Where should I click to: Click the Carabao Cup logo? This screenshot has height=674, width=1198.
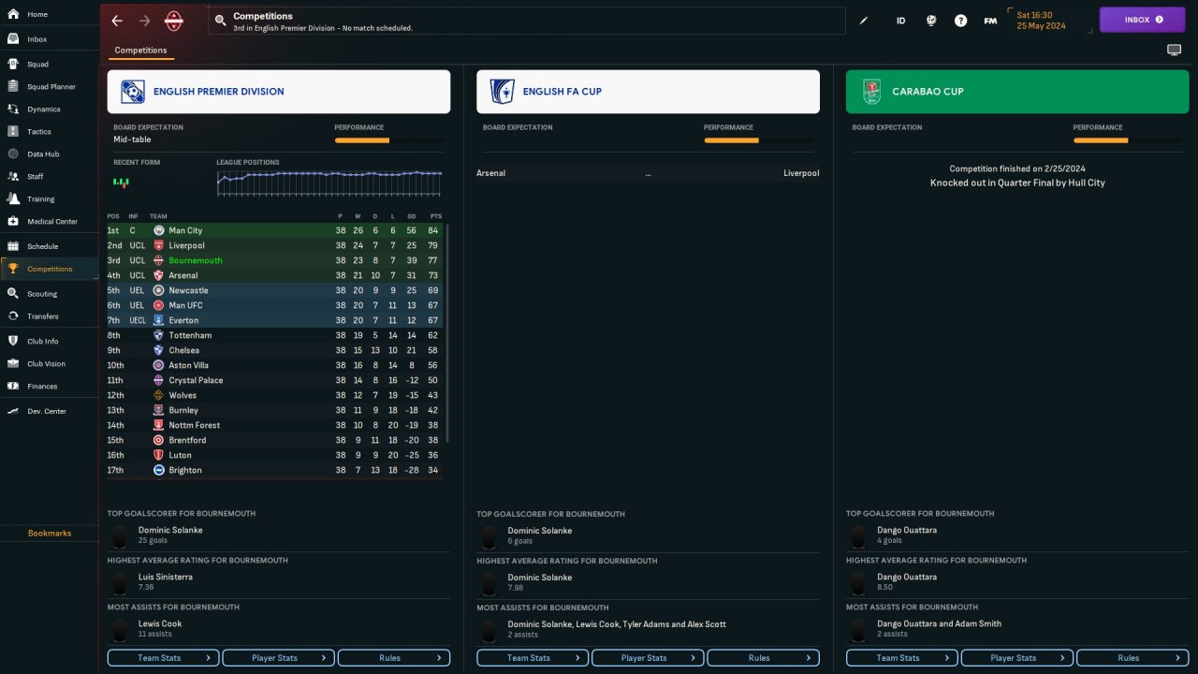click(x=871, y=92)
